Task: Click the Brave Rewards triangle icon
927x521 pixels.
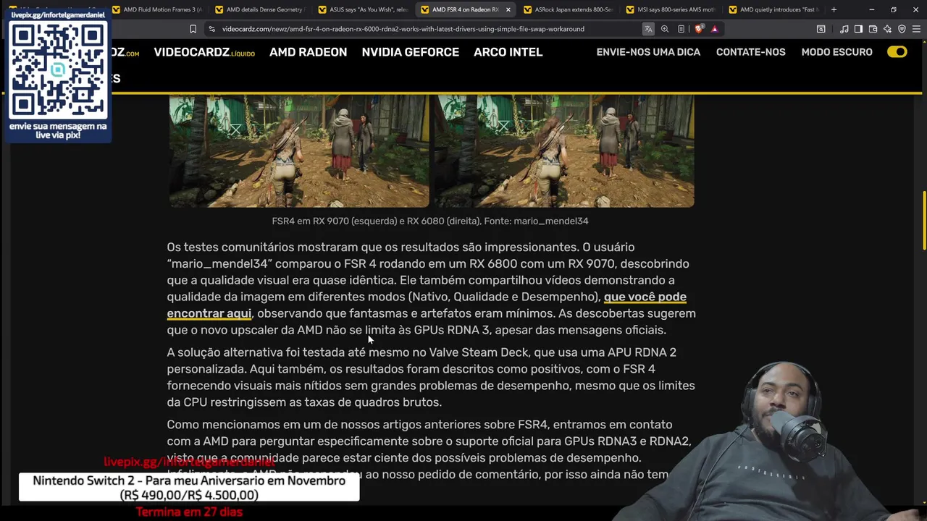Action: click(x=715, y=29)
